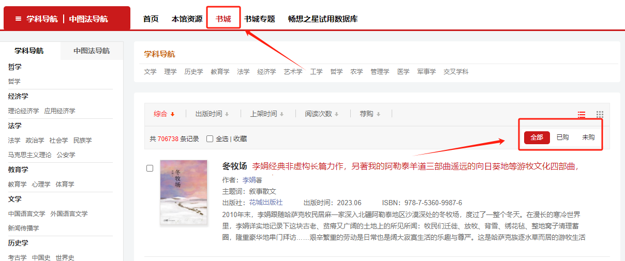The height and width of the screenshot is (261, 625).
Task: Switch to grid view layout icon
Action: point(600,115)
